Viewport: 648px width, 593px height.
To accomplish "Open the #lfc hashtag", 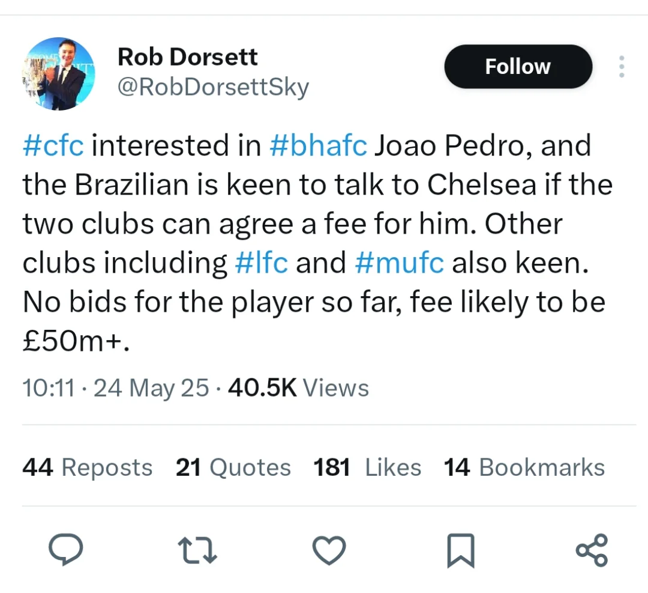I will click(x=261, y=263).
